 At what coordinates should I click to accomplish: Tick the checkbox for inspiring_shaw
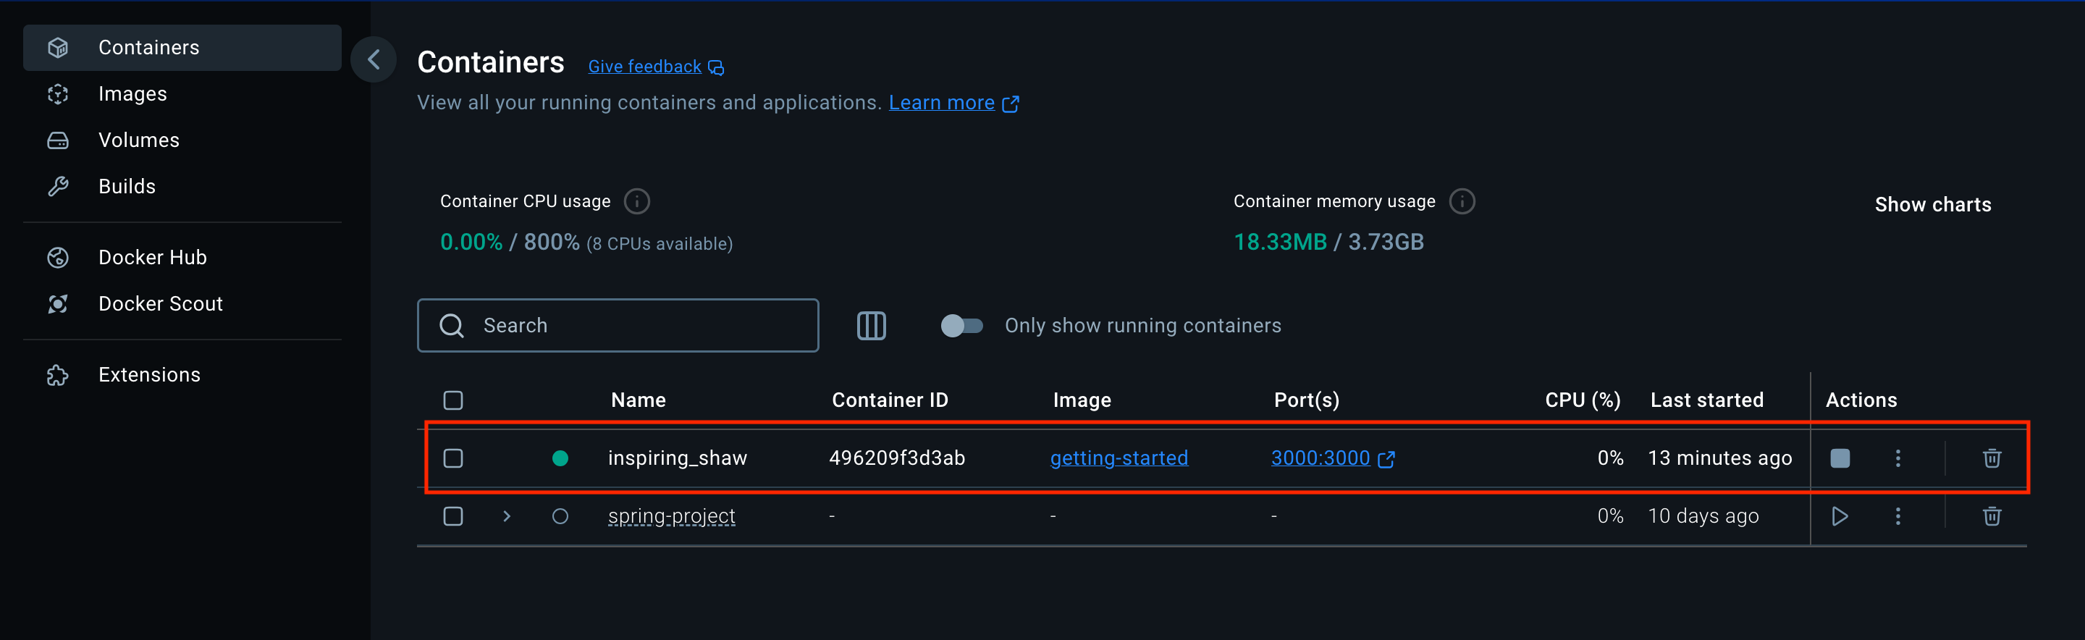coord(453,459)
